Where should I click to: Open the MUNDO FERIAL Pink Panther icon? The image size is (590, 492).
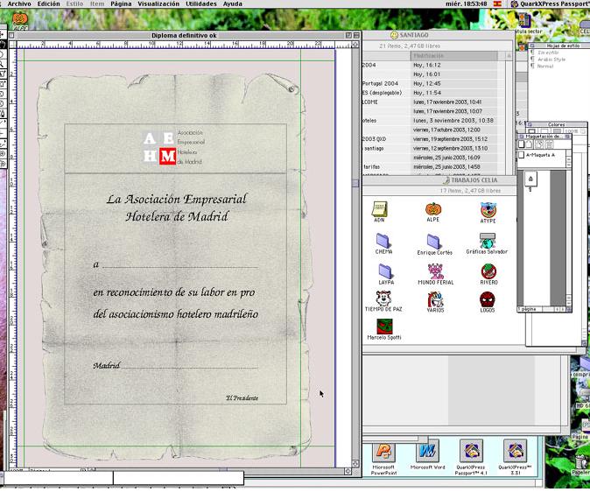436,274
